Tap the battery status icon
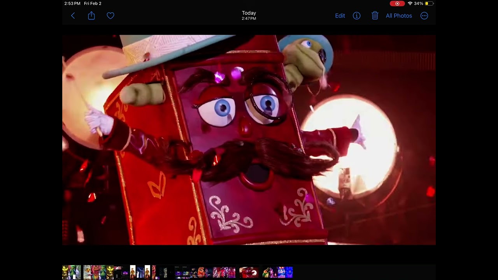 (429, 3)
